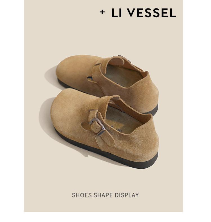Click the metal buckle on front shoe
This screenshot has width=211, height=222.
pyautogui.click(x=97, y=125)
